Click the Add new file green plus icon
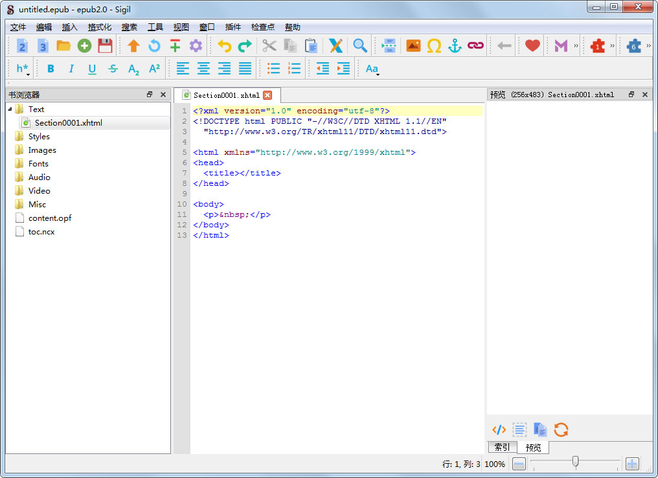Screen dimensions: 658x478 point(84,46)
